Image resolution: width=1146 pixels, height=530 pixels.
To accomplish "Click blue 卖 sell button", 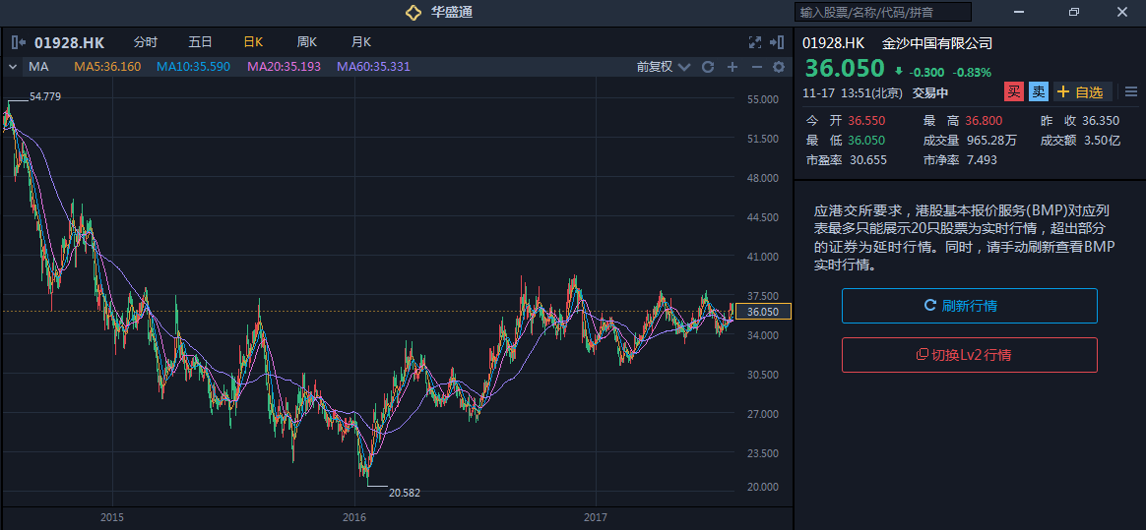I will tap(1038, 92).
